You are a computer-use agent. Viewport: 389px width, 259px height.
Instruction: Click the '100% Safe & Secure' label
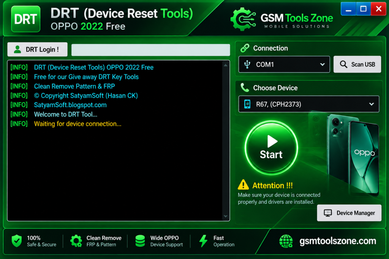(41, 241)
